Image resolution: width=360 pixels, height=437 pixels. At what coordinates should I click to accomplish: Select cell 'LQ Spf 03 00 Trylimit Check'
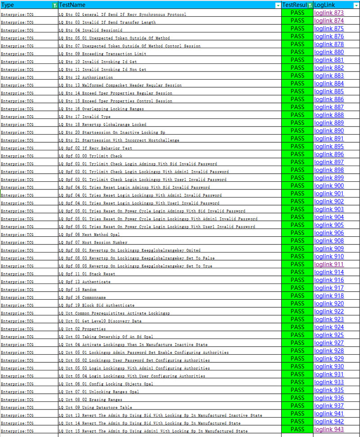170,154
